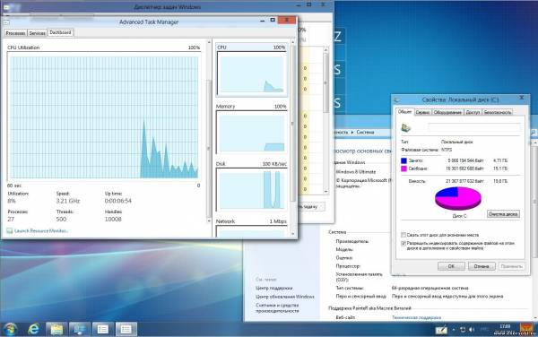Viewport: 538px width, 337px height.
Task: Switch to the Services tab
Action: 37,33
